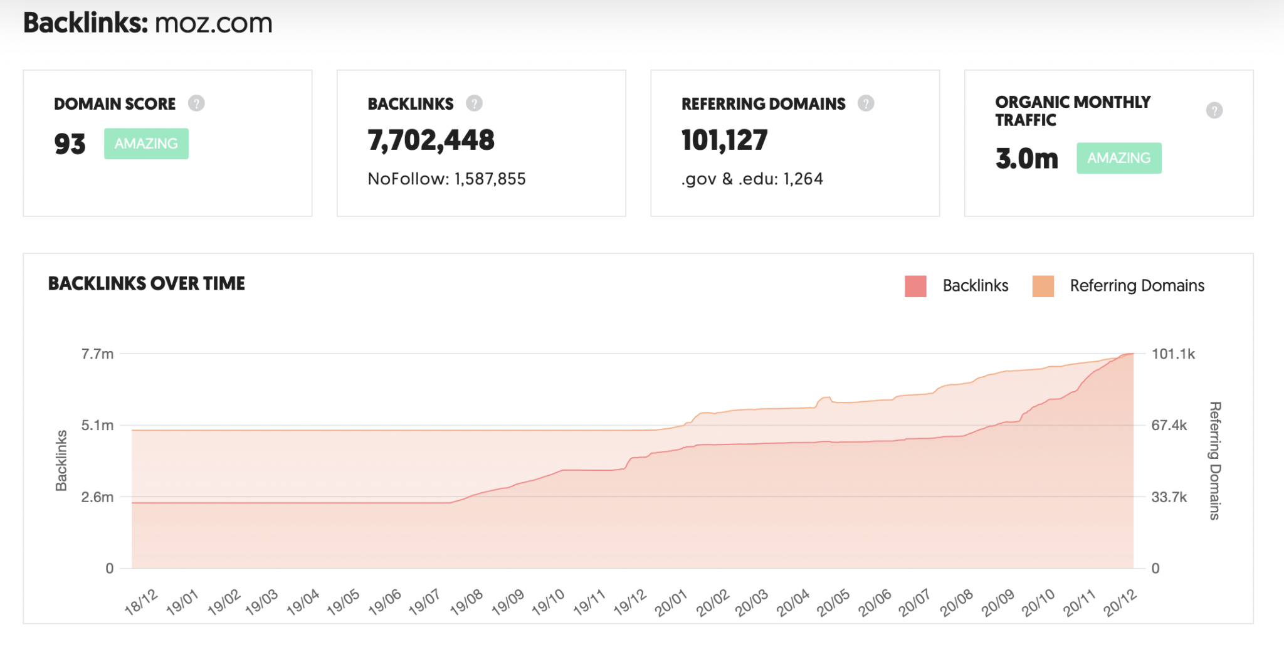Viewport: 1284px width, 647px height.
Task: Toggle the Referring Domains legend label
Action: coord(1137,286)
